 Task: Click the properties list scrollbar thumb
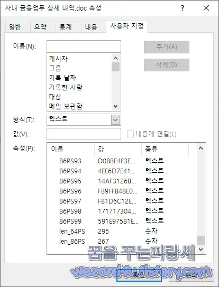[x=201, y=240]
